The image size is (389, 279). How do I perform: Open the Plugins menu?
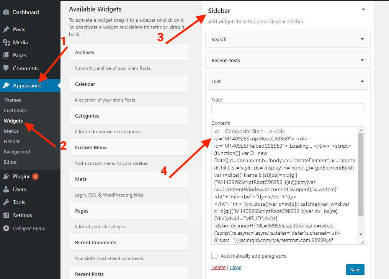tap(21, 176)
